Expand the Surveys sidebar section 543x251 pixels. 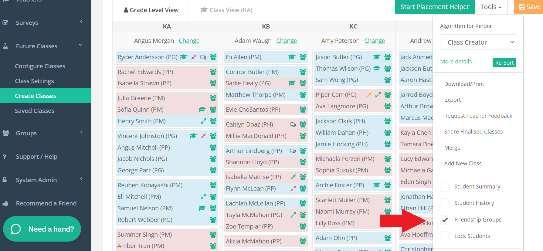(x=46, y=23)
